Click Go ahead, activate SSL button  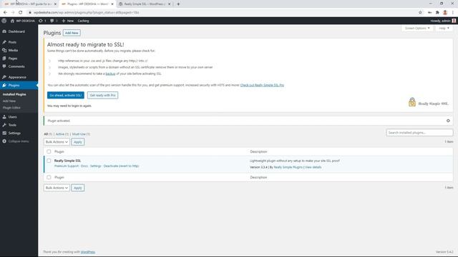coord(66,95)
